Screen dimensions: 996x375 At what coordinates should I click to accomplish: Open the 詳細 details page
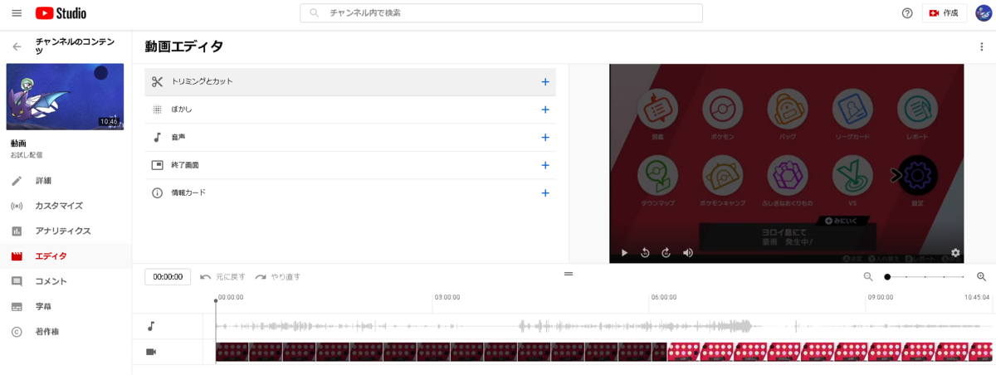point(66,181)
